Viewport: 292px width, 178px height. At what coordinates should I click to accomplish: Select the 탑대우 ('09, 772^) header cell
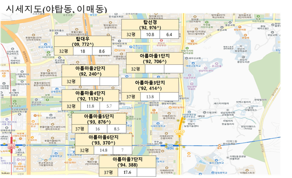83,42
